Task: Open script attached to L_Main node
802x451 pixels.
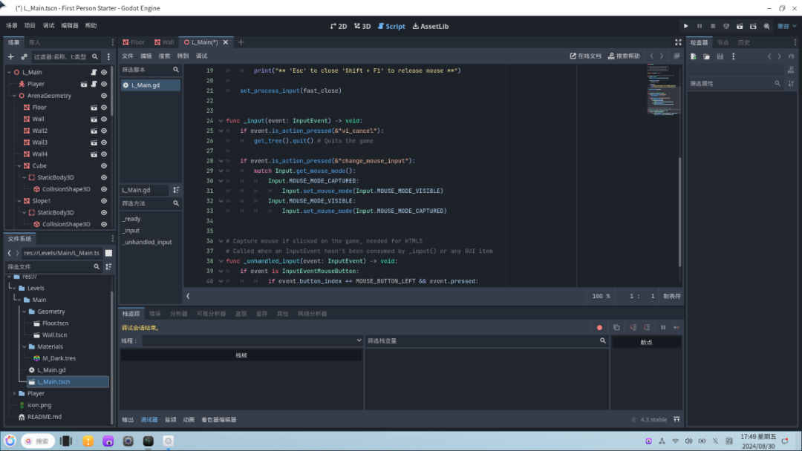Action: (94, 73)
